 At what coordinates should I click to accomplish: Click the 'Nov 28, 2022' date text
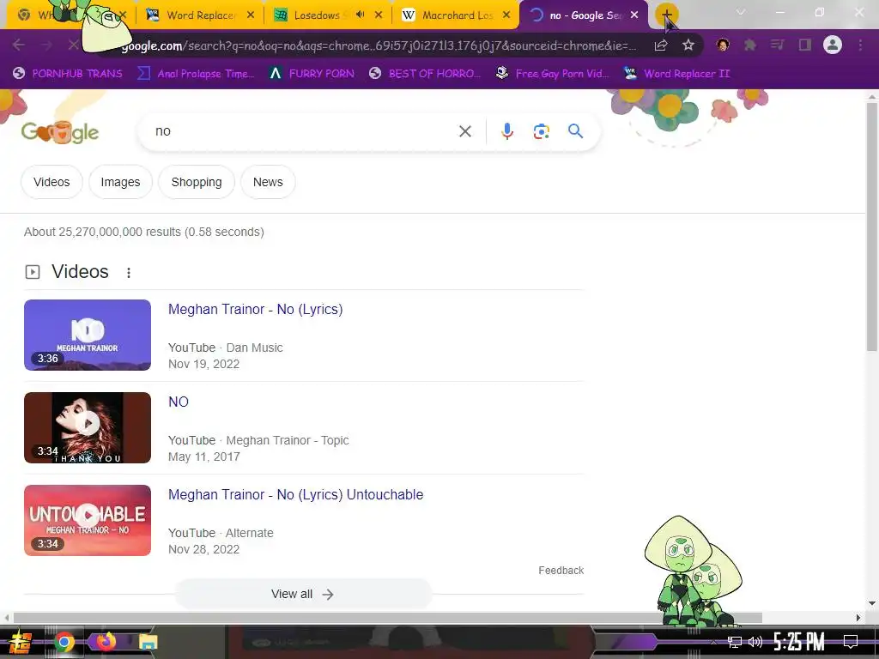point(204,549)
